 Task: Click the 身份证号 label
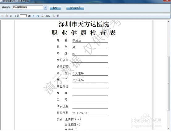(x=62, y=60)
